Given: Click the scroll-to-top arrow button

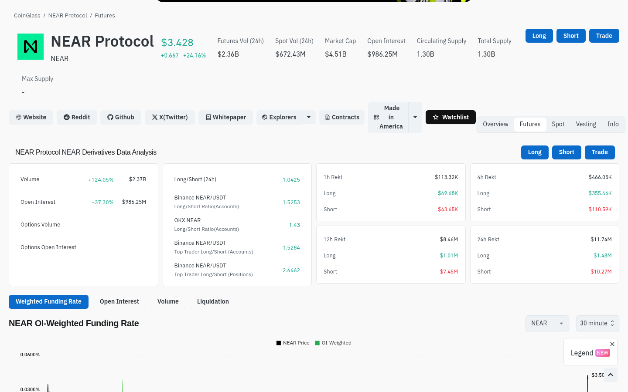Looking at the screenshot, I should click(611, 375).
